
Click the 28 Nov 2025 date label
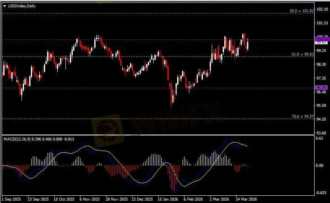(117, 199)
